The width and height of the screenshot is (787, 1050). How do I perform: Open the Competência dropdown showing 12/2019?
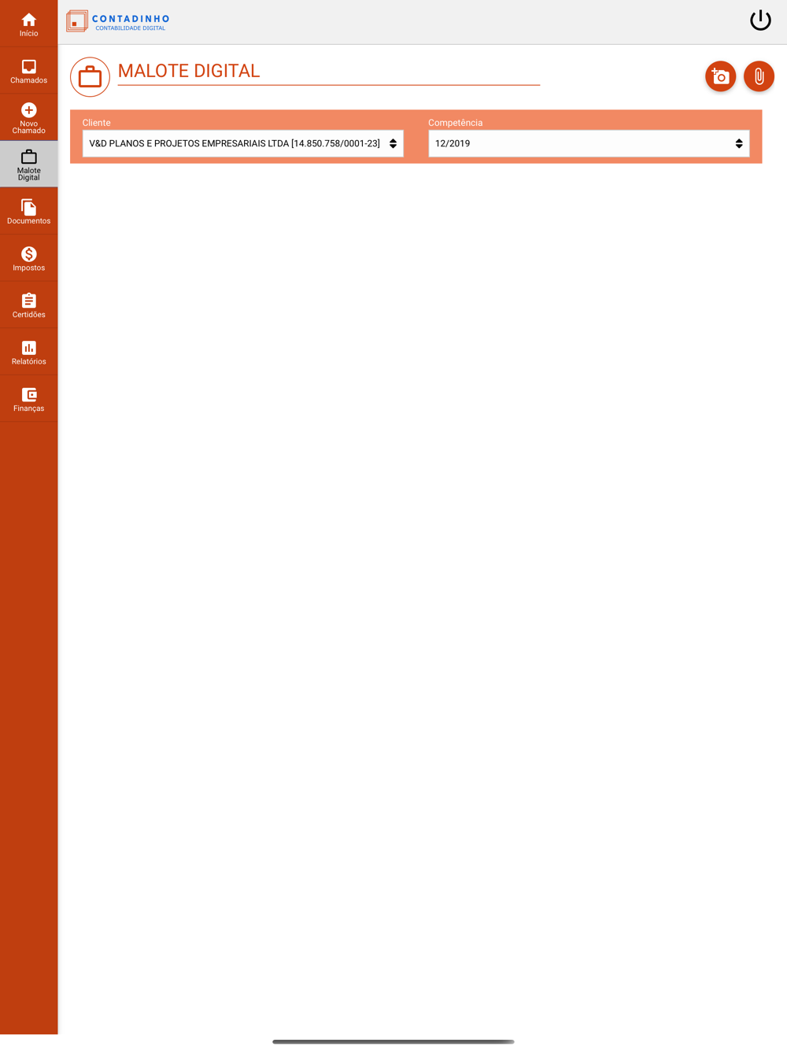(589, 143)
